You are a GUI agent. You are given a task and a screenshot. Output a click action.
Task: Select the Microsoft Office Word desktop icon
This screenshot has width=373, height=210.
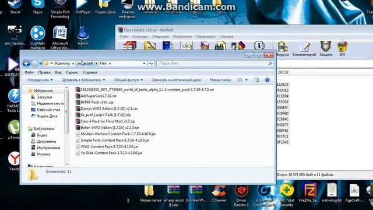(60, 37)
